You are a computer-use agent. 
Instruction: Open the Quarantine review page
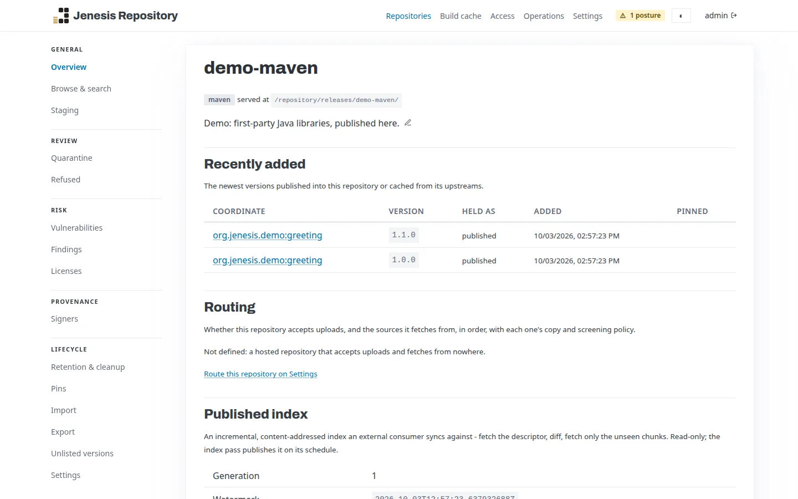pyautogui.click(x=71, y=158)
